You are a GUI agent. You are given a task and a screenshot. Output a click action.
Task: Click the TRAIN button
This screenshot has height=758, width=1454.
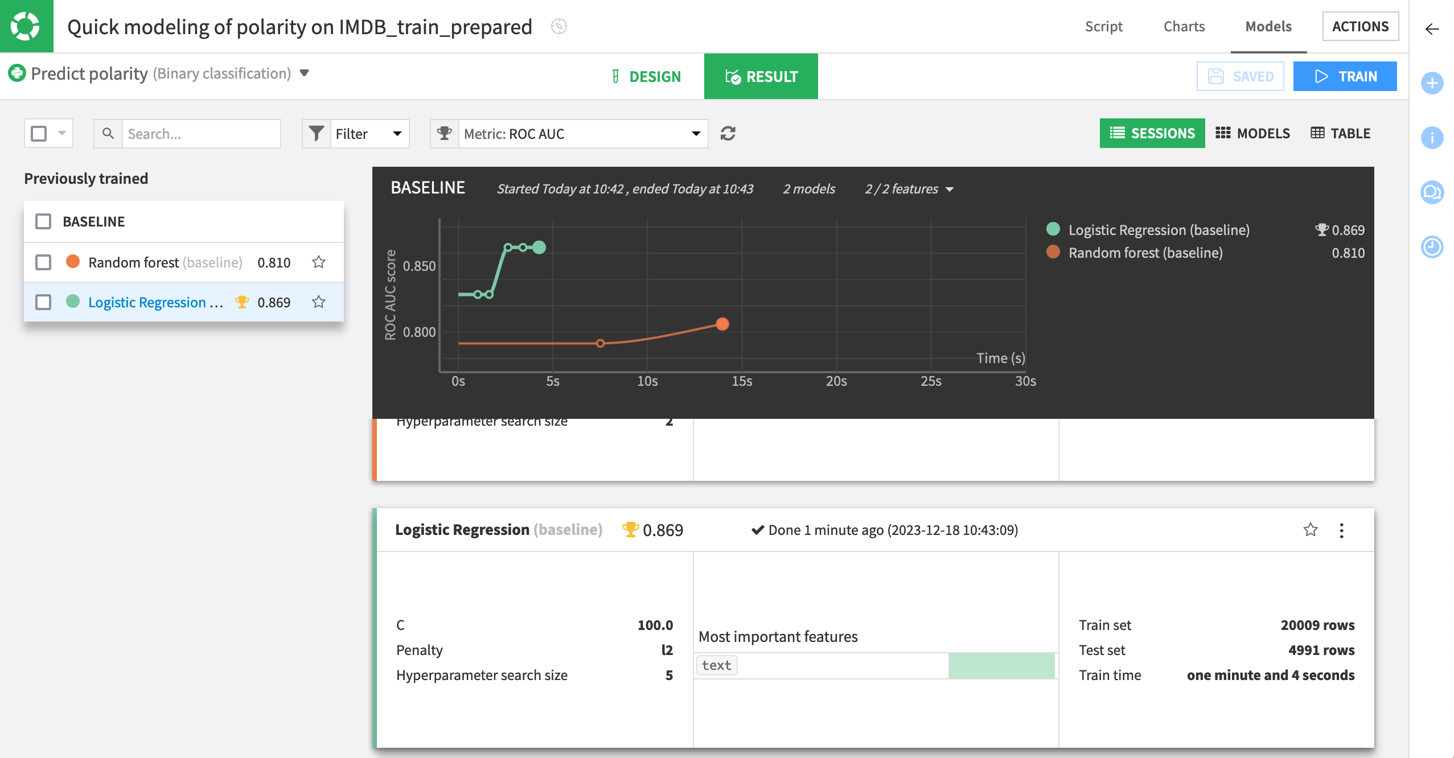pyautogui.click(x=1346, y=76)
